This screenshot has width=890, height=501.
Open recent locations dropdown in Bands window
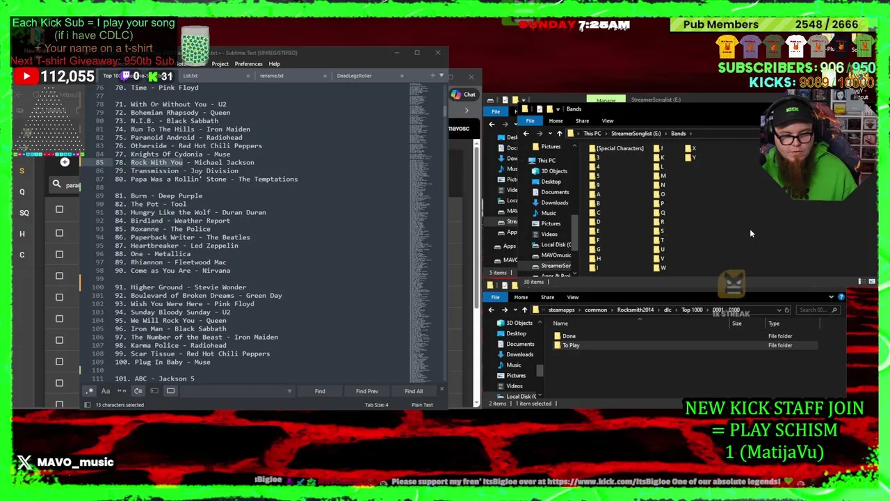[550, 134]
